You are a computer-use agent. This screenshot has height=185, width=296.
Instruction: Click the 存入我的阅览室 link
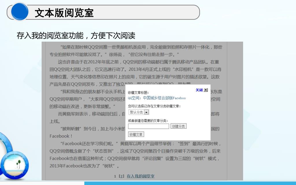[x=140, y=176]
